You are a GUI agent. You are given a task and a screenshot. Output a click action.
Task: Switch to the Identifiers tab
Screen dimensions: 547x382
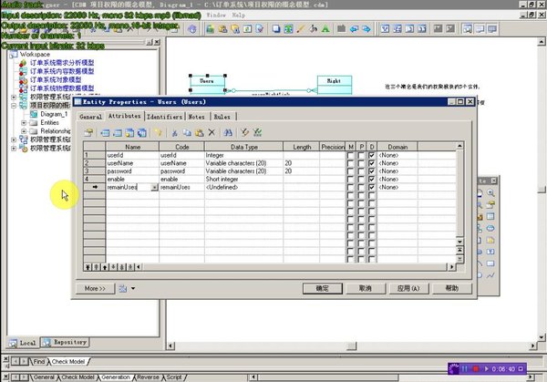pyautogui.click(x=164, y=117)
